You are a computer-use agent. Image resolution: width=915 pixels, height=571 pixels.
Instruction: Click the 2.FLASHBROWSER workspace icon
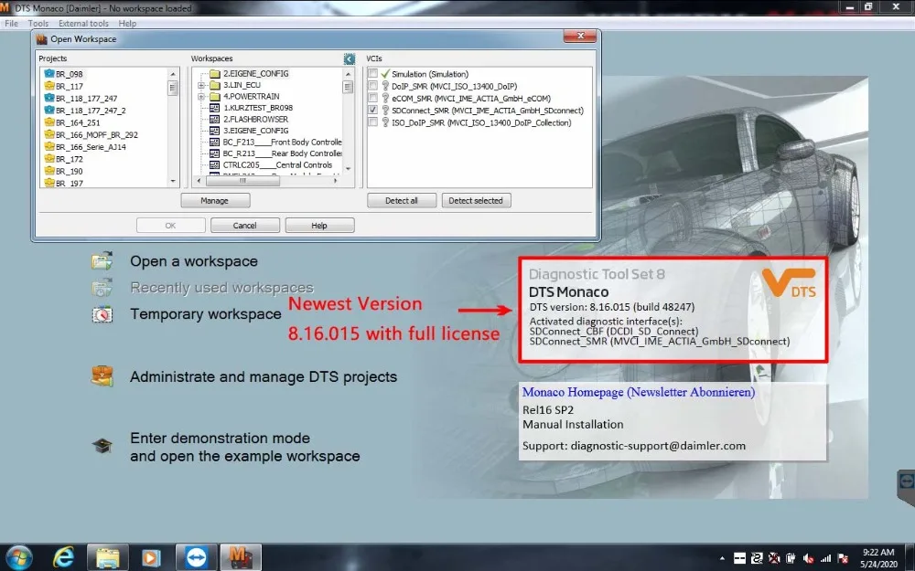(x=215, y=119)
